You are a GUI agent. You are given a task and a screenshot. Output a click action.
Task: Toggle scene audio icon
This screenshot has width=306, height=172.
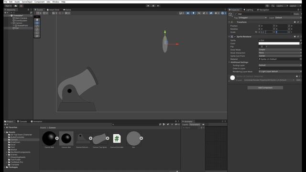tap(199, 13)
